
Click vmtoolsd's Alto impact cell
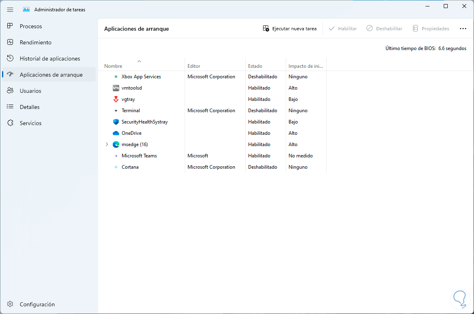pos(293,88)
